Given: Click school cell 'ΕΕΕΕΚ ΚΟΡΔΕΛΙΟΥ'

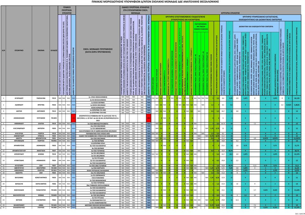Looking at the screenshot, I should tap(98, 107).
